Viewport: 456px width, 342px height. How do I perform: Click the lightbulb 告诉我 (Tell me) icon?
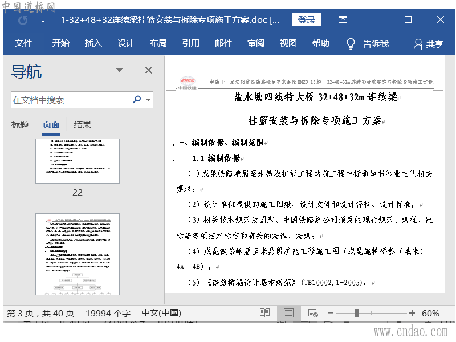(x=351, y=43)
